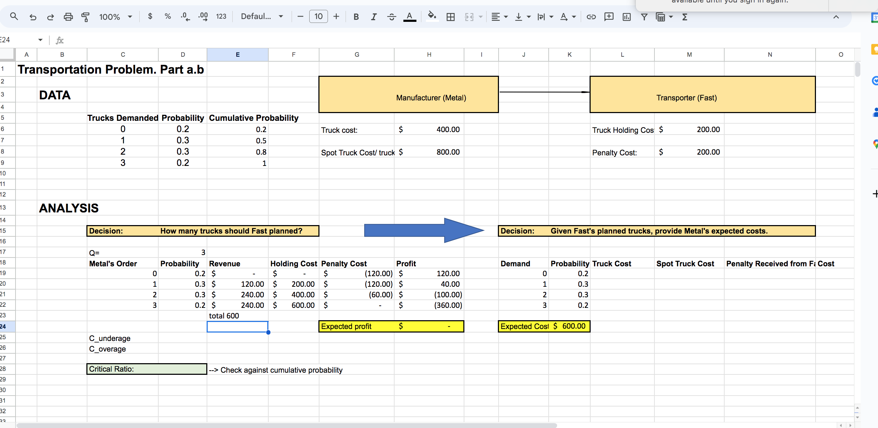Undo the last action
This screenshot has width=878, height=428.
[x=32, y=17]
